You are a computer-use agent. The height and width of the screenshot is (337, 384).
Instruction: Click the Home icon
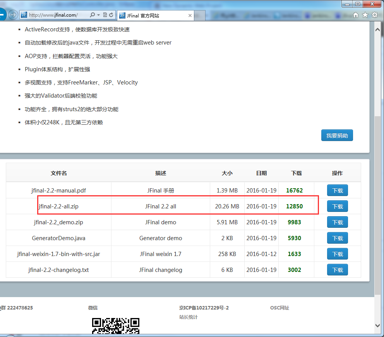click(356, 15)
